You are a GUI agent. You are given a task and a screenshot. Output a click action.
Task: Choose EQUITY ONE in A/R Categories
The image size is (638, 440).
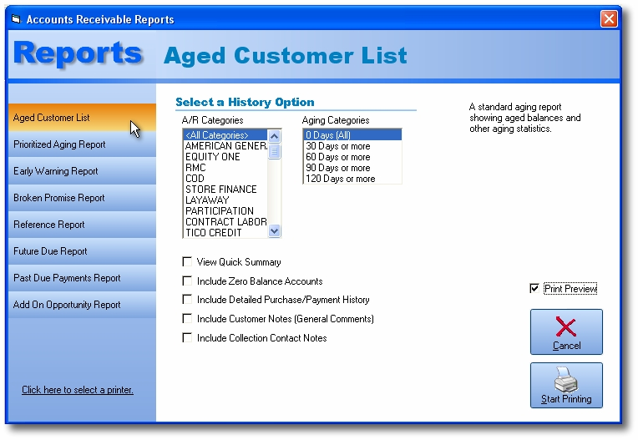(213, 157)
